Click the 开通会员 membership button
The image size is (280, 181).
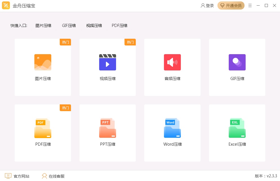pos(231,5)
